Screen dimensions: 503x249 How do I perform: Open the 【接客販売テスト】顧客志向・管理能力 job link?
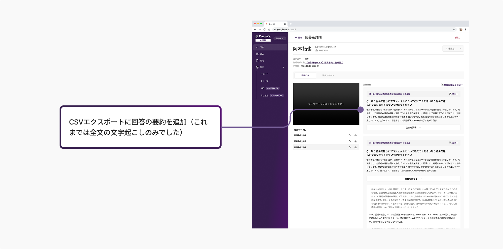(x=325, y=63)
